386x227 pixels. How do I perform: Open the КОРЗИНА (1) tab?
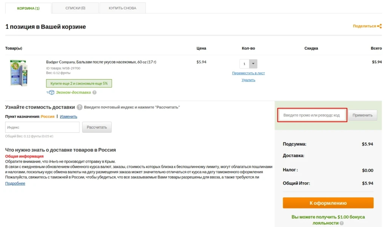point(28,8)
